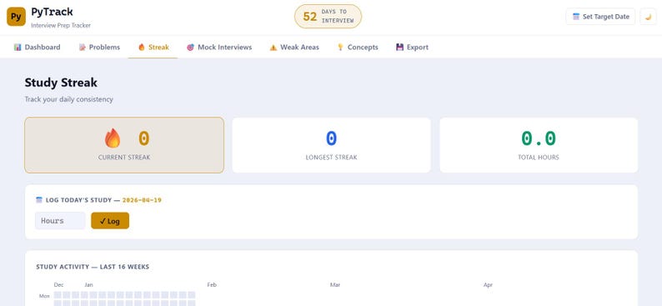Click the calendar icon beside Log Today's Study
The height and width of the screenshot is (306, 662).
(39, 200)
